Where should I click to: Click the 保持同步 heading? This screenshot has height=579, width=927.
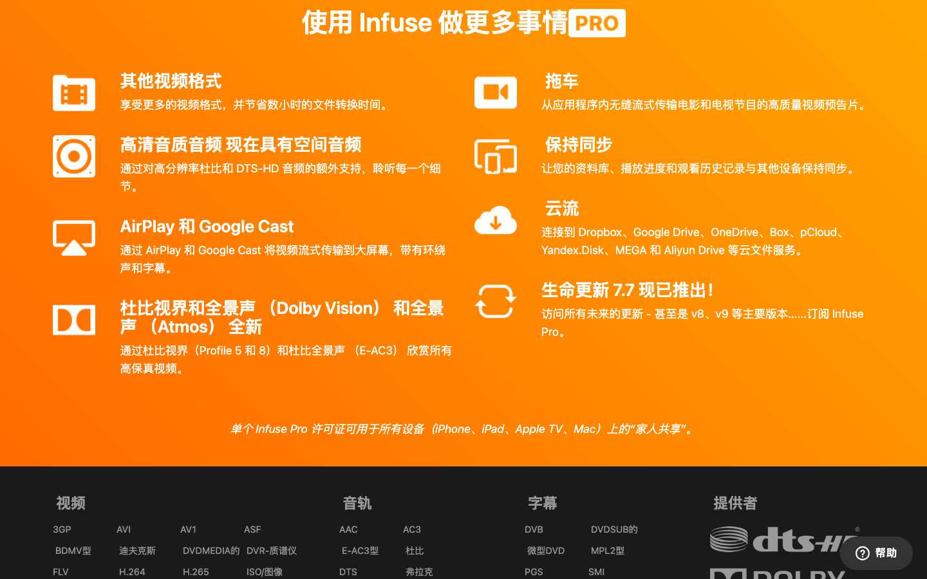(578, 145)
